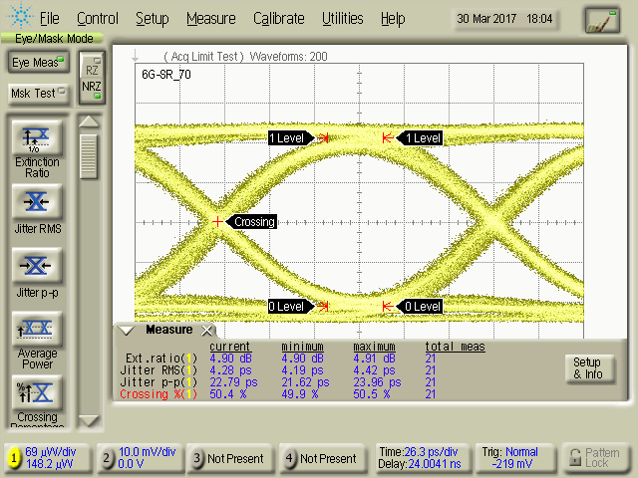The height and width of the screenshot is (478, 638).
Task: Select the right 1 Level marker label
Action: coord(420,138)
